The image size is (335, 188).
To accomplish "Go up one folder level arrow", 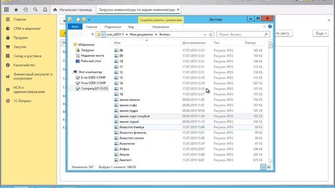I will pos(92,34).
